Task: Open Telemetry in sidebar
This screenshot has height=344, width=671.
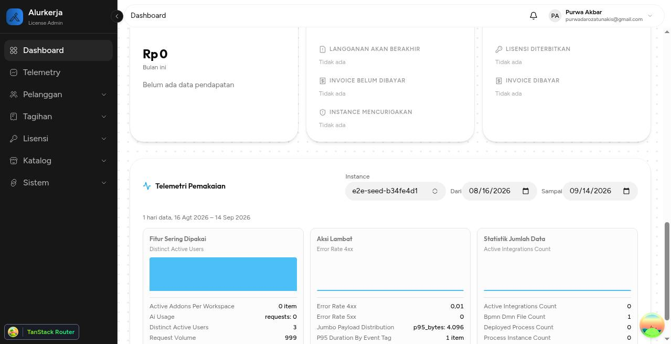Action: coord(58,72)
